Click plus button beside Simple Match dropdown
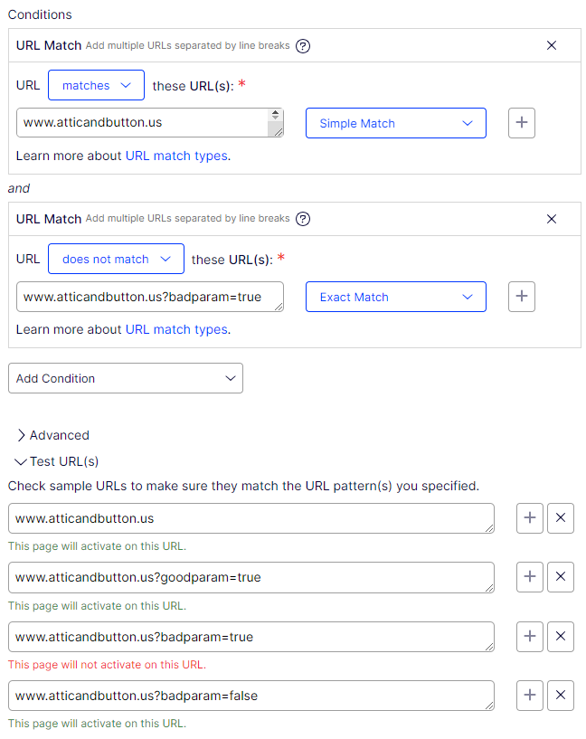This screenshot has height=739, width=586. click(x=522, y=123)
